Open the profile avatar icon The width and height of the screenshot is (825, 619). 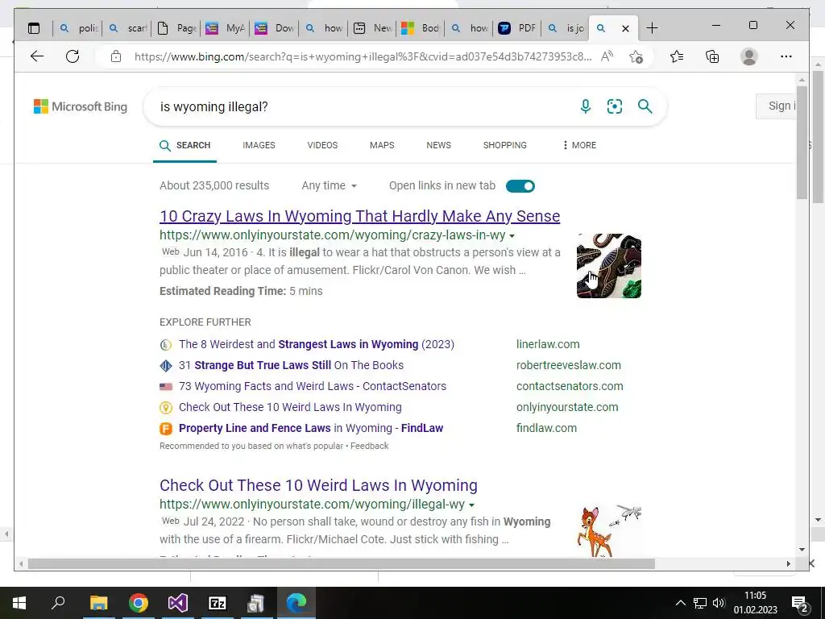click(x=748, y=56)
